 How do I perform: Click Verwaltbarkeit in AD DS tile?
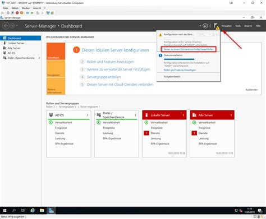[63, 123]
